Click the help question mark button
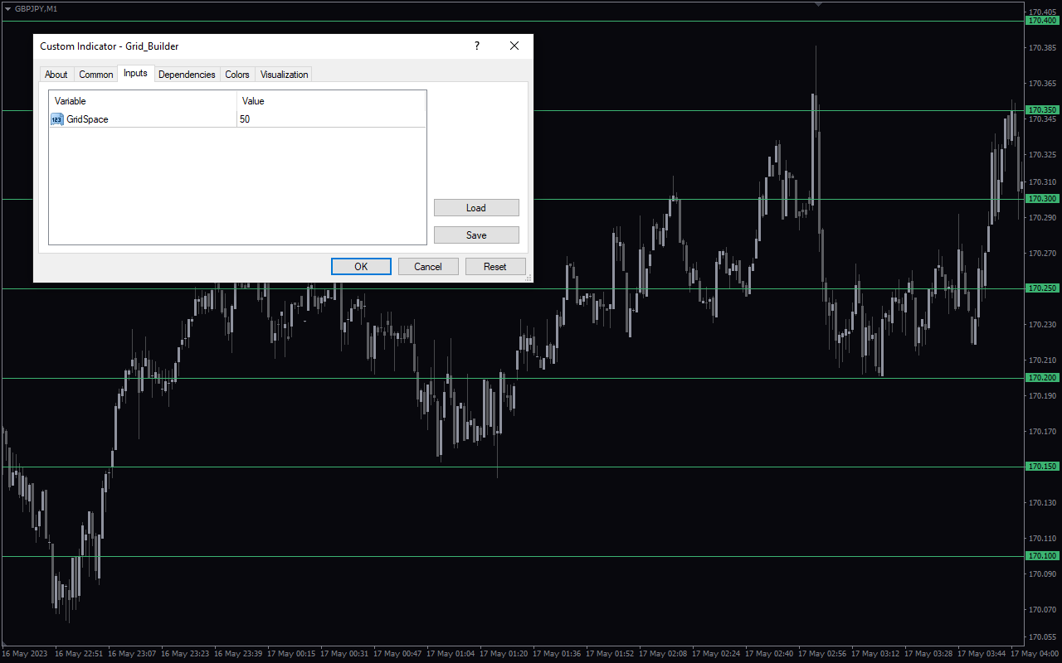The width and height of the screenshot is (1062, 663). pos(477,46)
